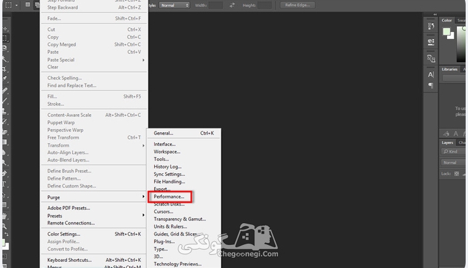Click the foreground color swatch in Color panel
468x268 pixels.
point(447,32)
